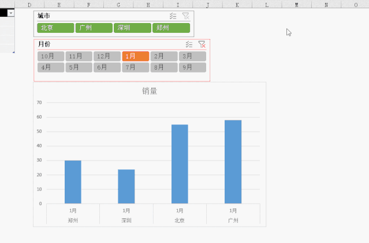
Task: Click the 郑州 bar in the chart
Action: [x=73, y=182]
